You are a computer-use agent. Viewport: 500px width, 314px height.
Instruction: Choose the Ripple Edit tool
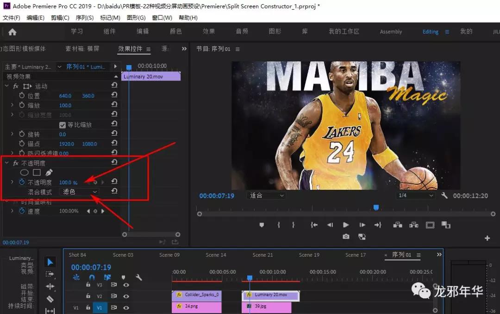tap(50, 286)
